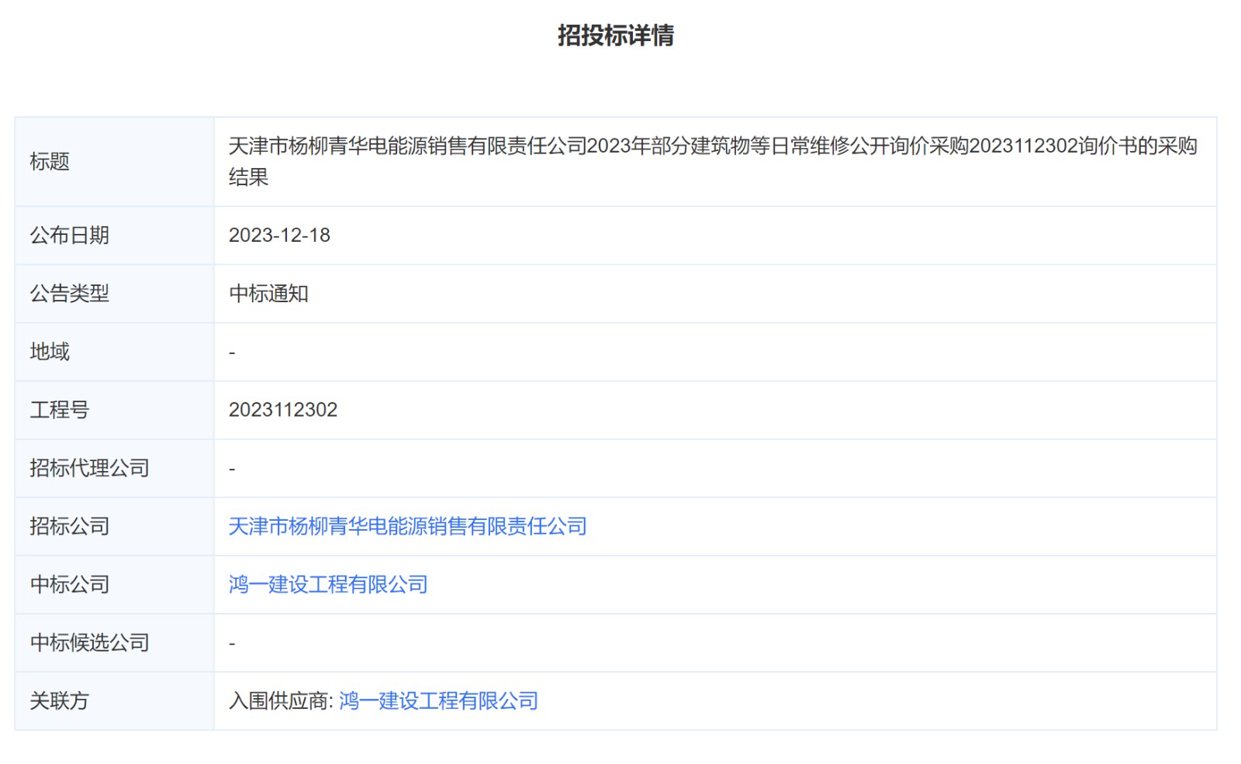
Task: Open the 招标公司 link 天津市杨柳青华电能源销售有限责任公司
Action: 407,526
